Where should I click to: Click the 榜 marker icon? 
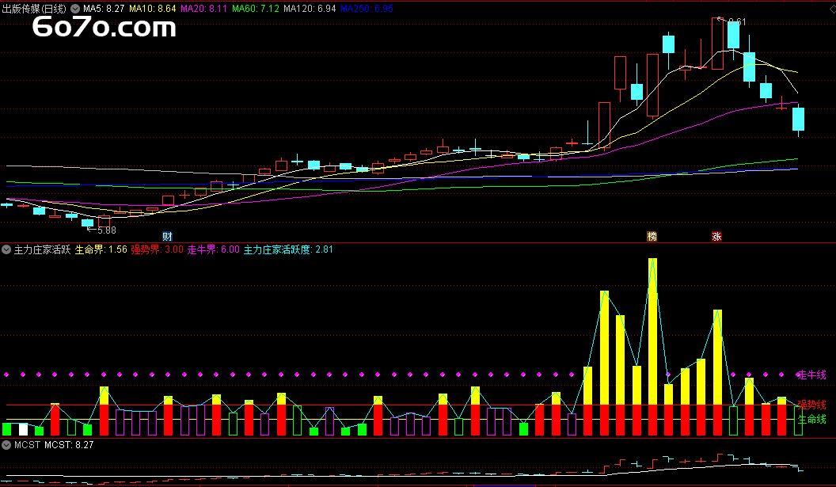652,236
